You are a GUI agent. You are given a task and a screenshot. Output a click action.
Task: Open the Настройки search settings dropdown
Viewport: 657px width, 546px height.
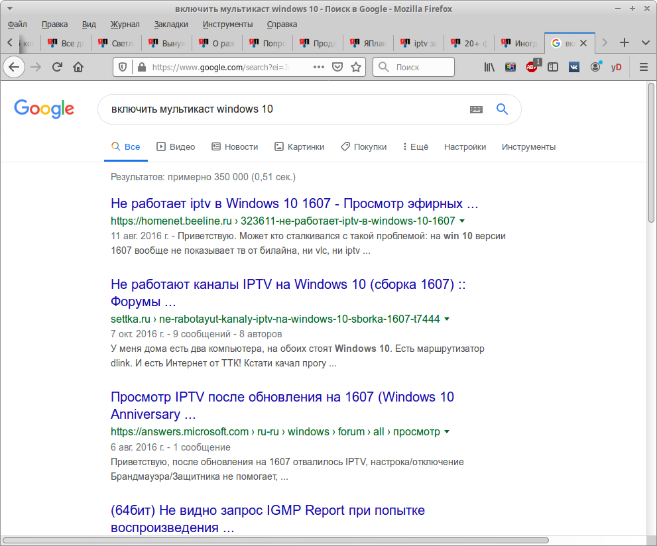pos(465,146)
